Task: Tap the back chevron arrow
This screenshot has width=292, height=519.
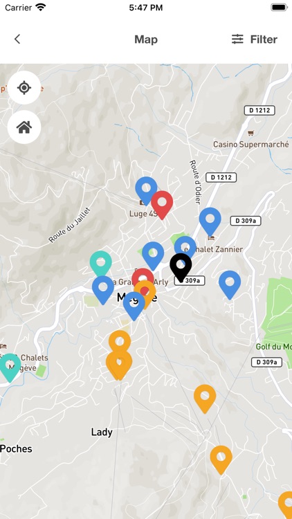Action: 17,39
